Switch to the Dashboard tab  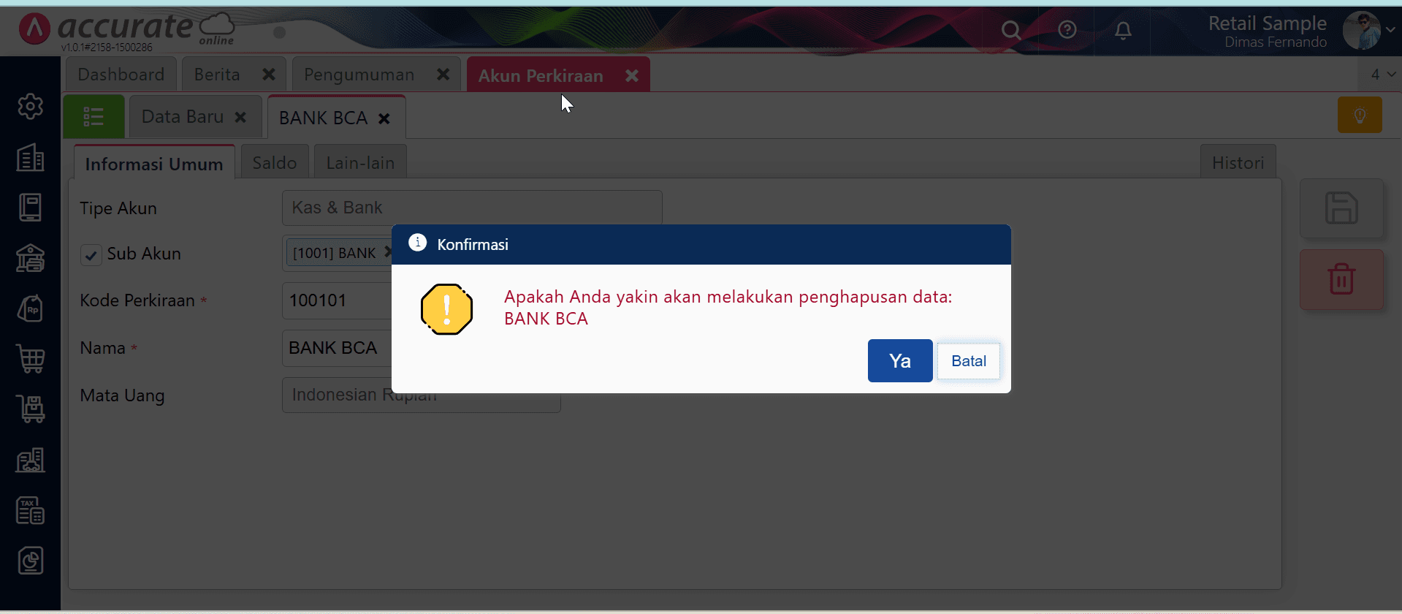pyautogui.click(x=121, y=75)
